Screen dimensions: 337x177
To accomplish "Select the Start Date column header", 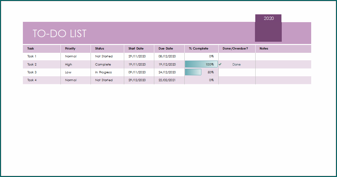I will point(136,49).
